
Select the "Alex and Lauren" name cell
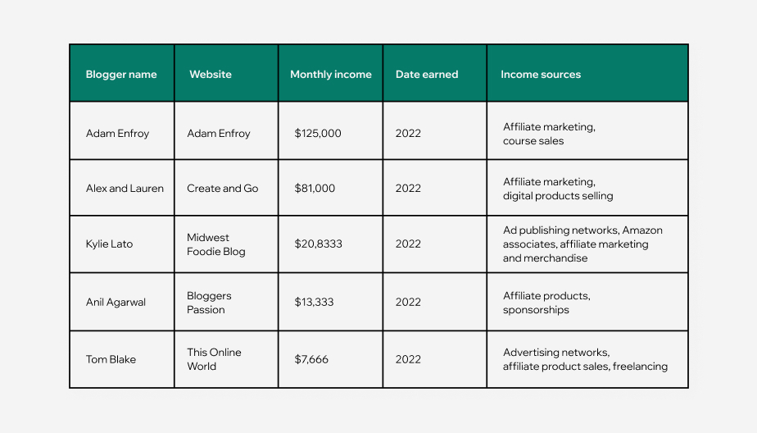tap(125, 189)
